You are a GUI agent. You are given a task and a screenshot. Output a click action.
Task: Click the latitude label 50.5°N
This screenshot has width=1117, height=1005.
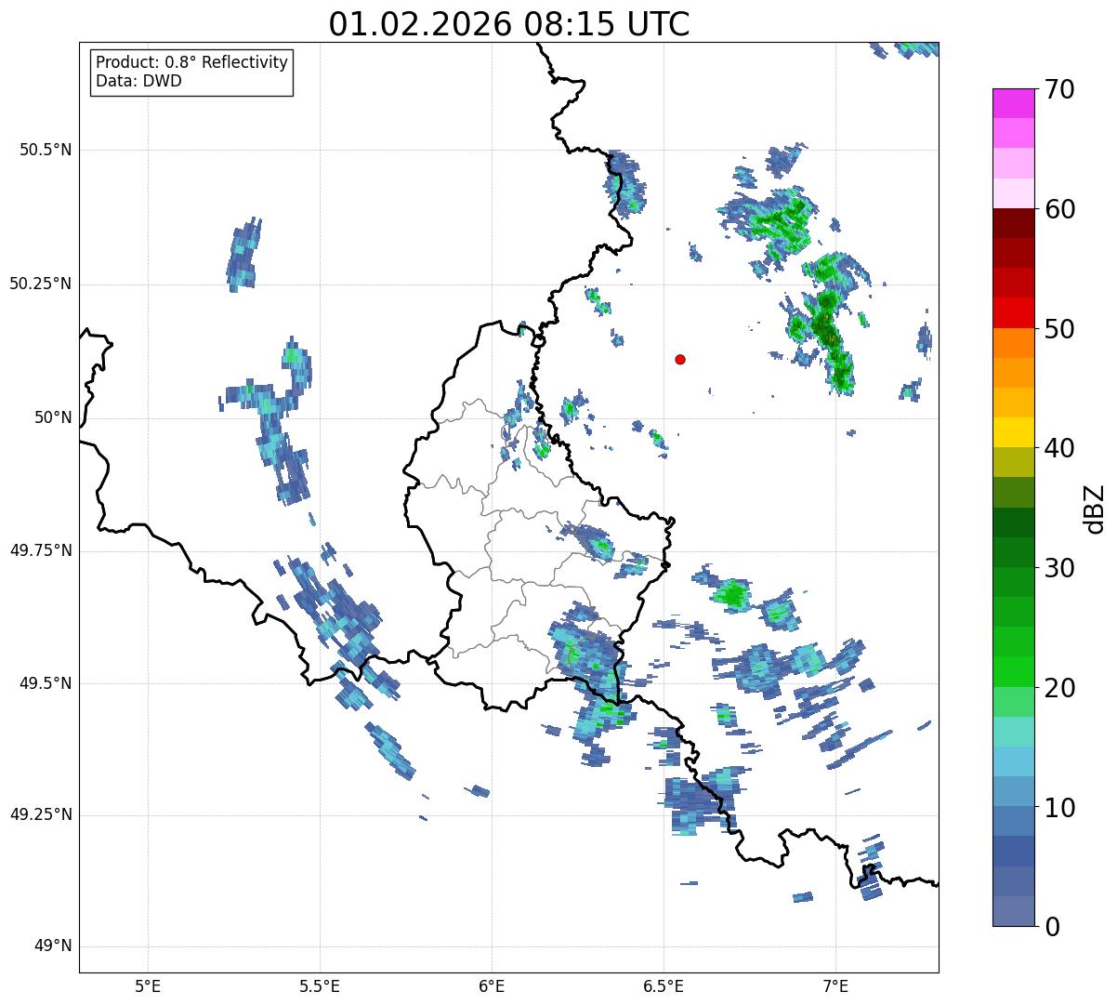coord(46,150)
